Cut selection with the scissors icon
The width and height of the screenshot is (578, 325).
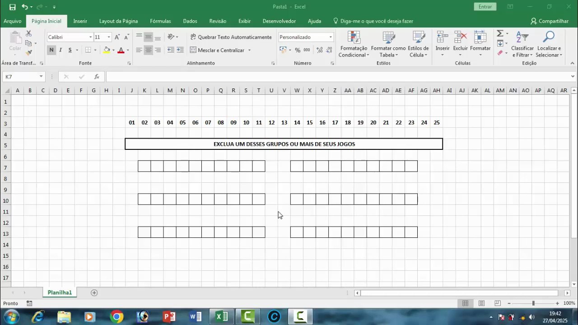click(x=29, y=33)
